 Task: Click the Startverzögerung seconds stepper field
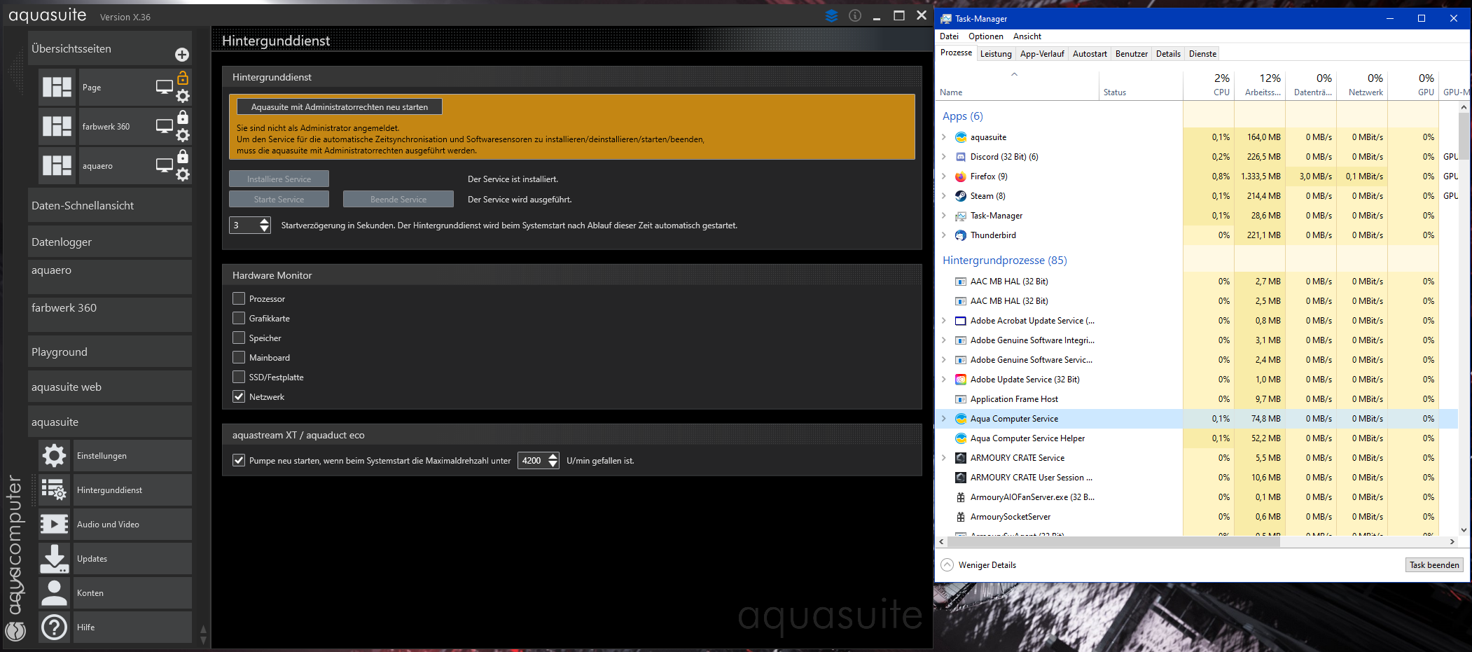(x=244, y=226)
